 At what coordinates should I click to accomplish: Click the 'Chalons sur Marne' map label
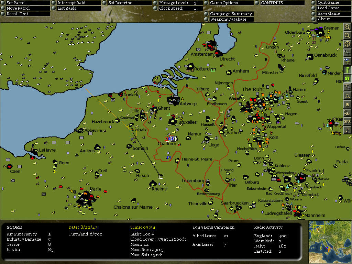pos(133,207)
